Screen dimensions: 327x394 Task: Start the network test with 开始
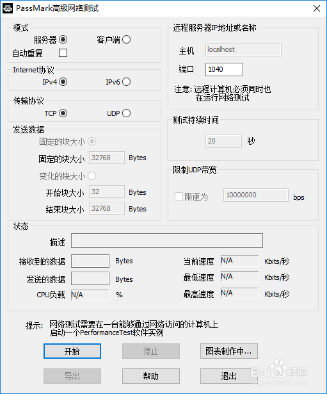click(72, 351)
